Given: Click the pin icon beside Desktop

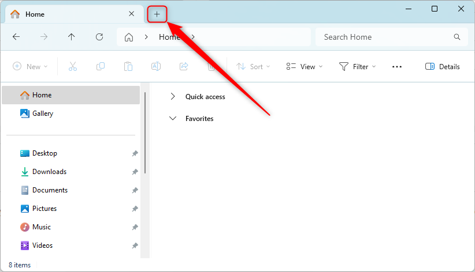Looking at the screenshot, I should coord(135,153).
